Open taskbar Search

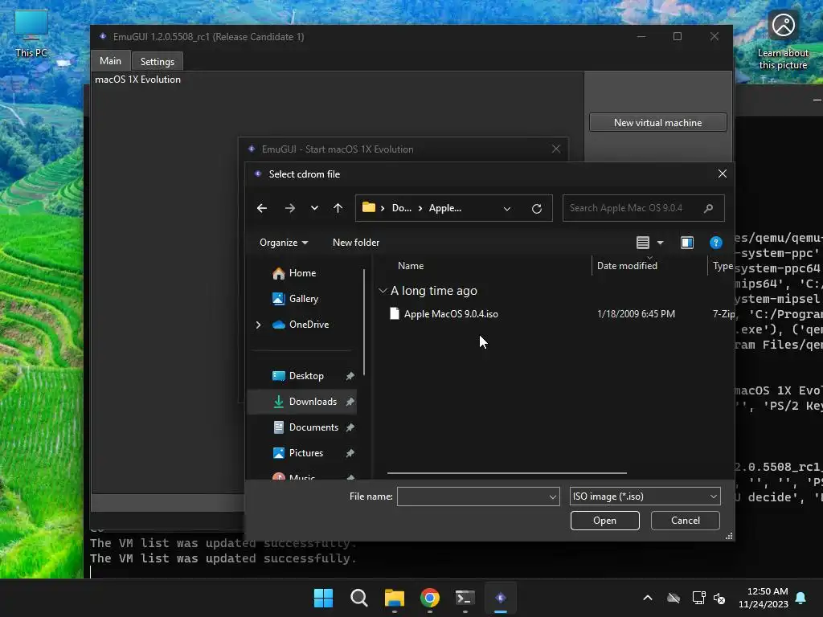pyautogui.click(x=359, y=598)
